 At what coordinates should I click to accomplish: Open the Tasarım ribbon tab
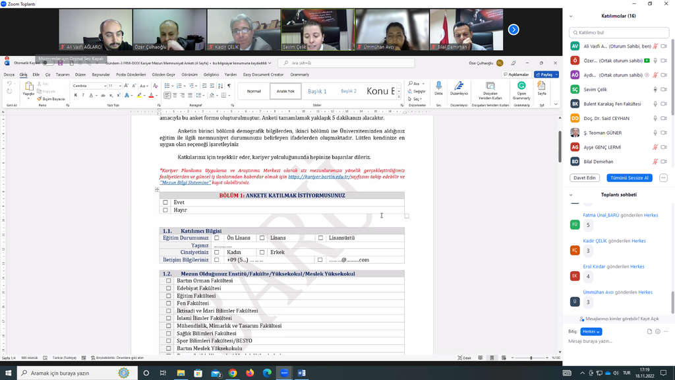63,75
